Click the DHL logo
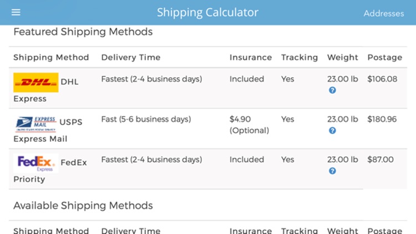 pos(36,83)
